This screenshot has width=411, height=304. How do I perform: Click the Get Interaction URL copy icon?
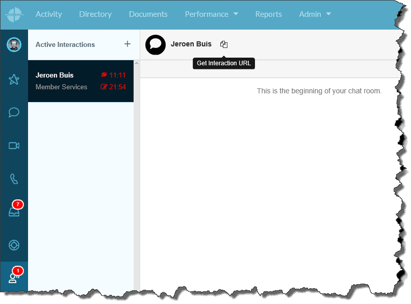(x=224, y=44)
